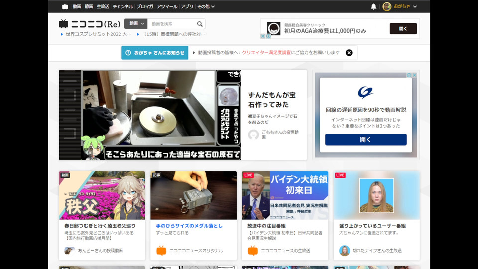This screenshot has height=269, width=478.
Task: Open アプリ in the top navigation
Action: (x=187, y=6)
